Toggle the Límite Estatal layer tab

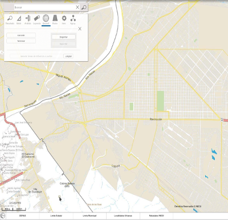pyautogui.click(x=56, y=216)
